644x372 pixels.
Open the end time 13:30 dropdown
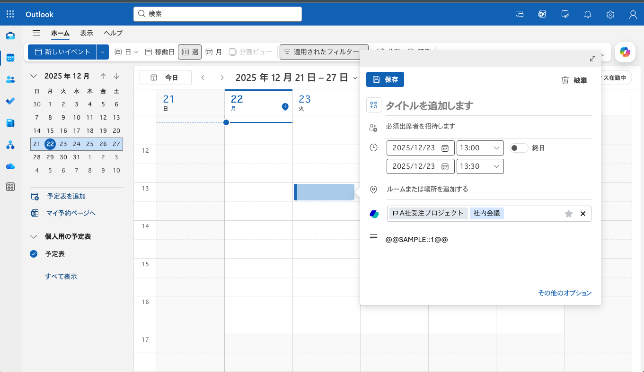(480, 166)
